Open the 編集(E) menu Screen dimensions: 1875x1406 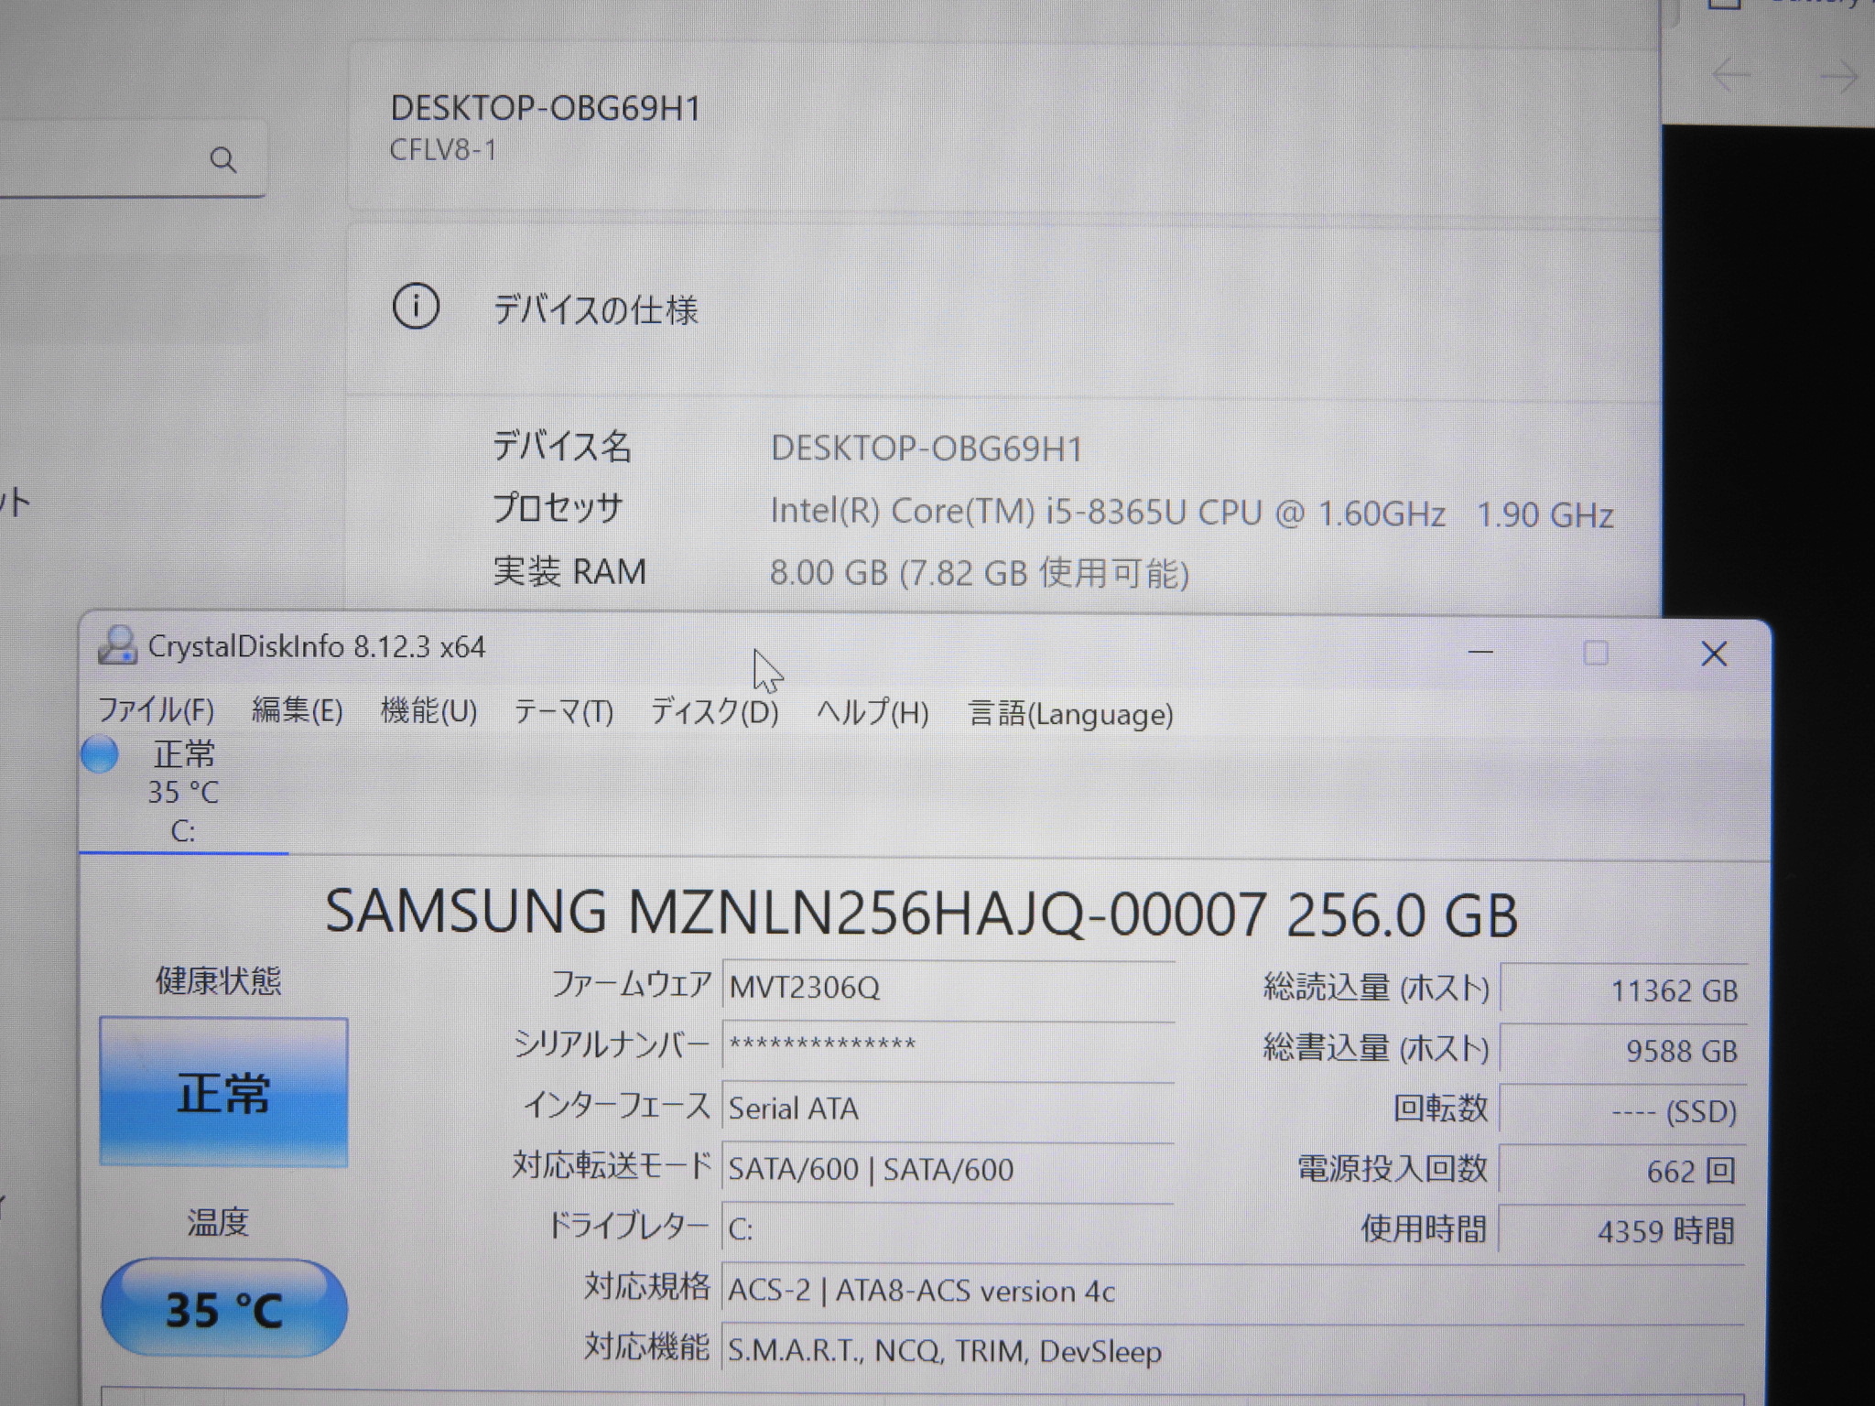pyautogui.click(x=298, y=711)
